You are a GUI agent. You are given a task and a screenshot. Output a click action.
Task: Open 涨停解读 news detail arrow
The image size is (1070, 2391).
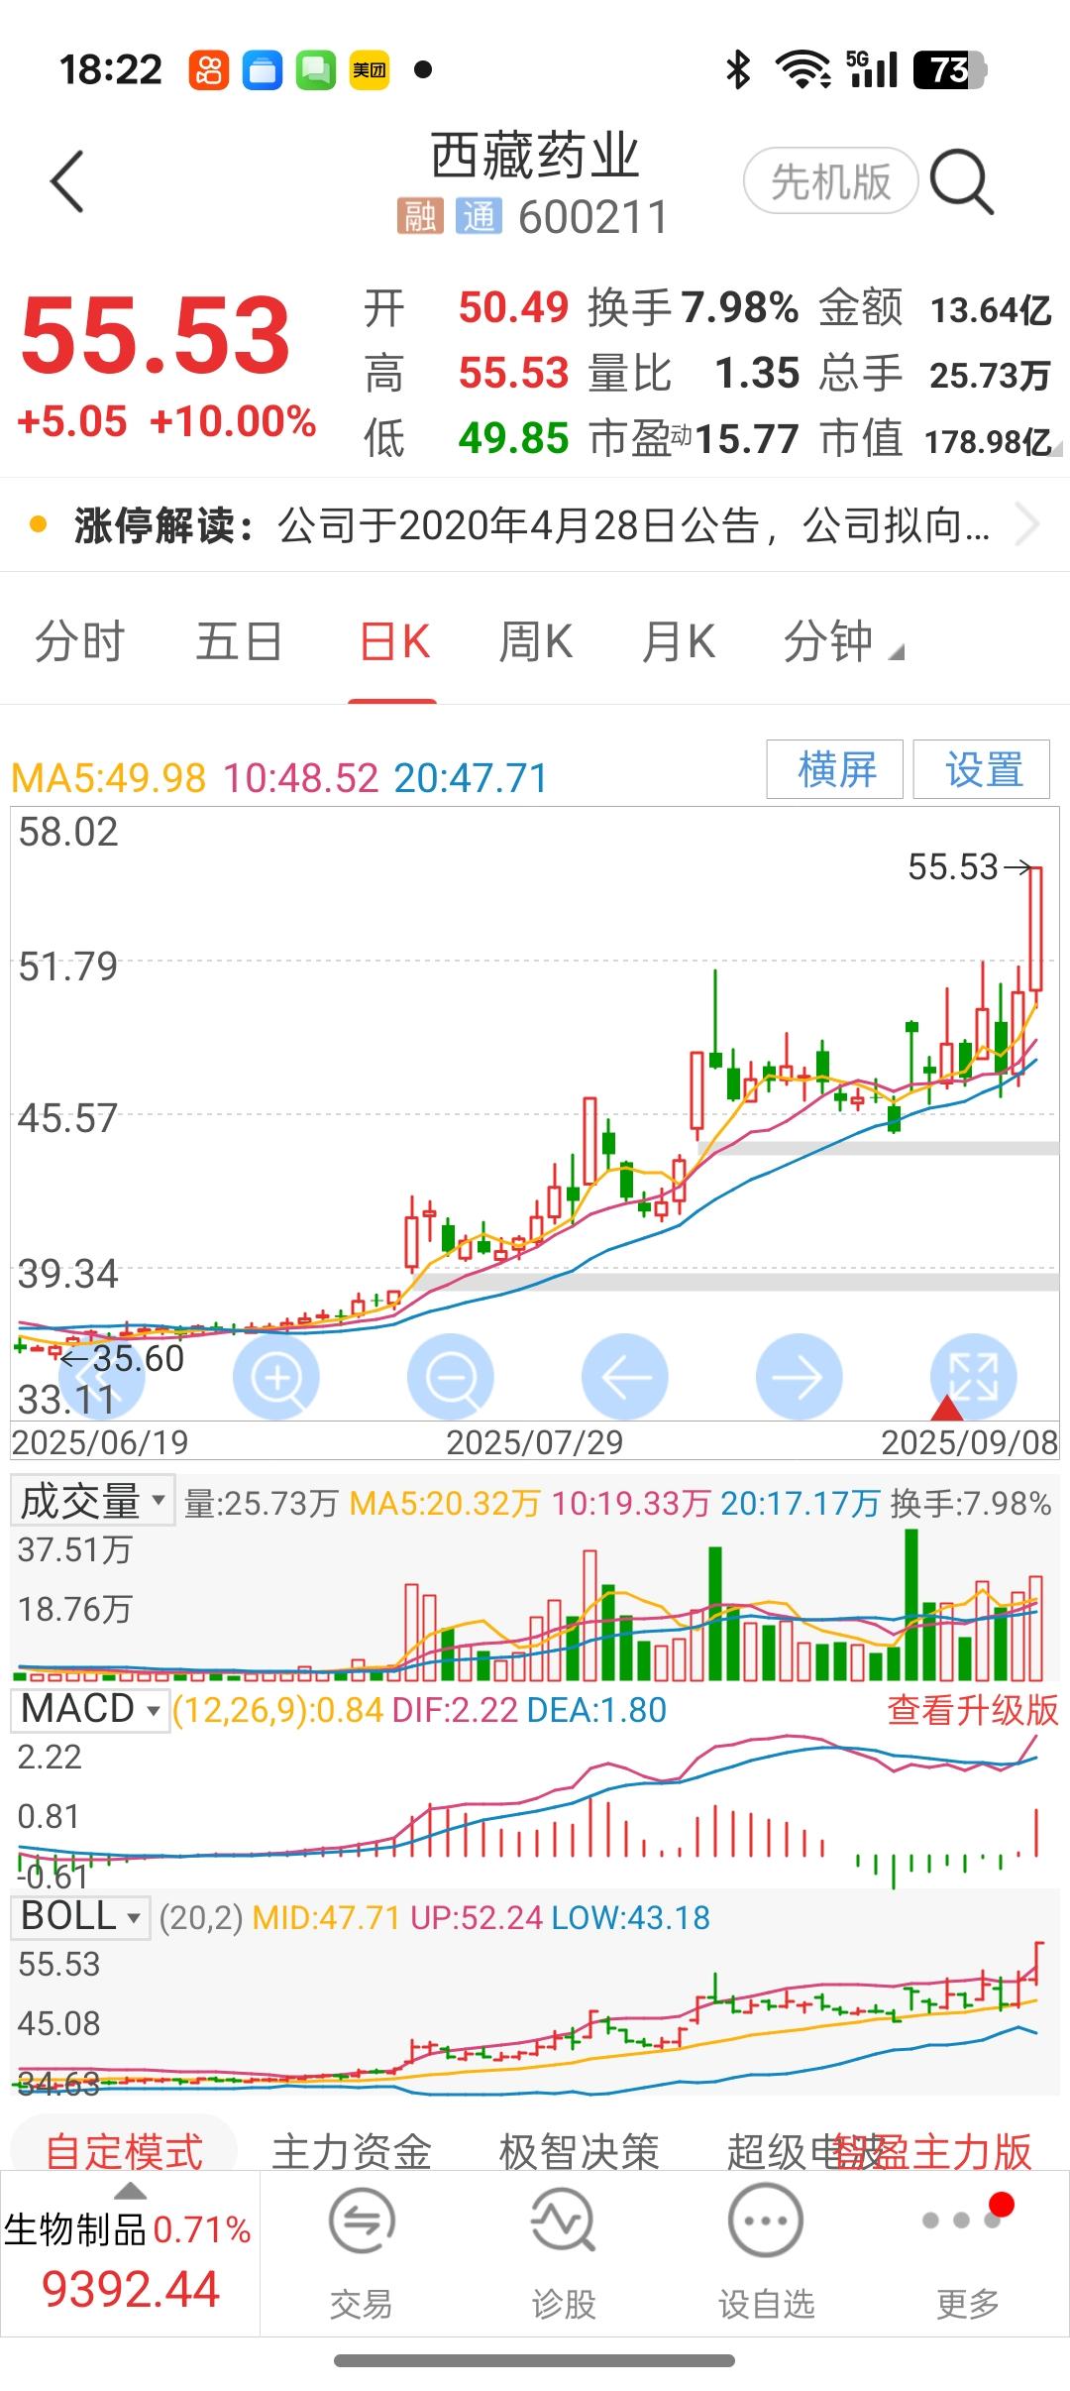(1028, 525)
